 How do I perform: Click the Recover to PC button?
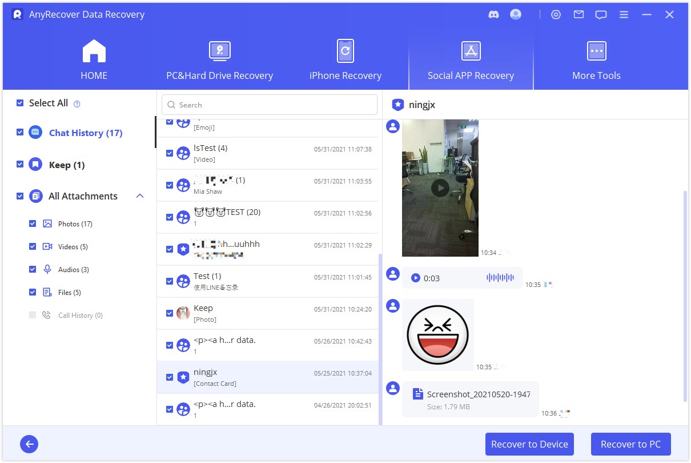click(x=630, y=444)
